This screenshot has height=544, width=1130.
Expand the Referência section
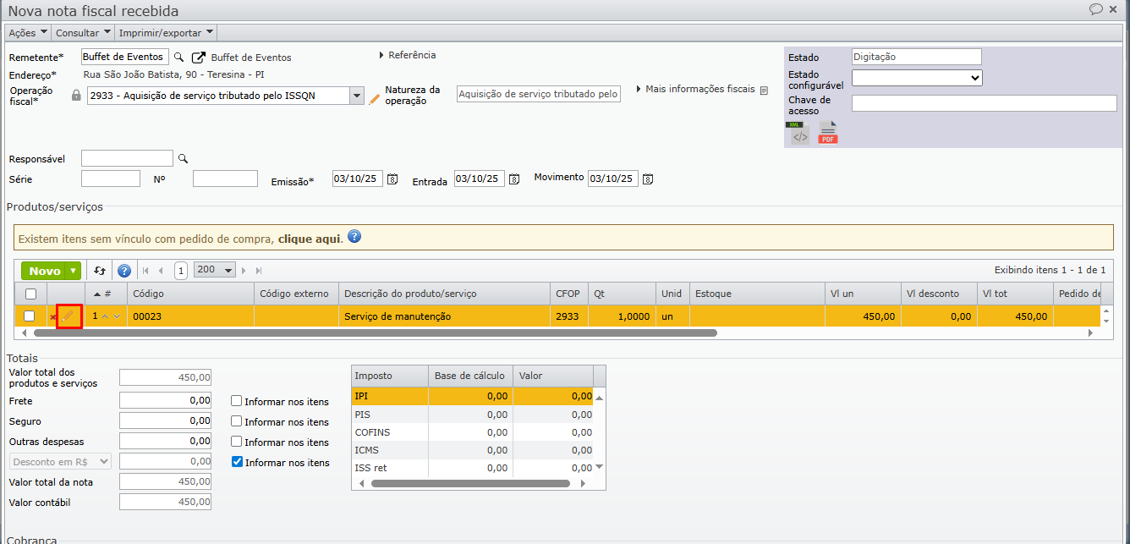click(x=407, y=55)
